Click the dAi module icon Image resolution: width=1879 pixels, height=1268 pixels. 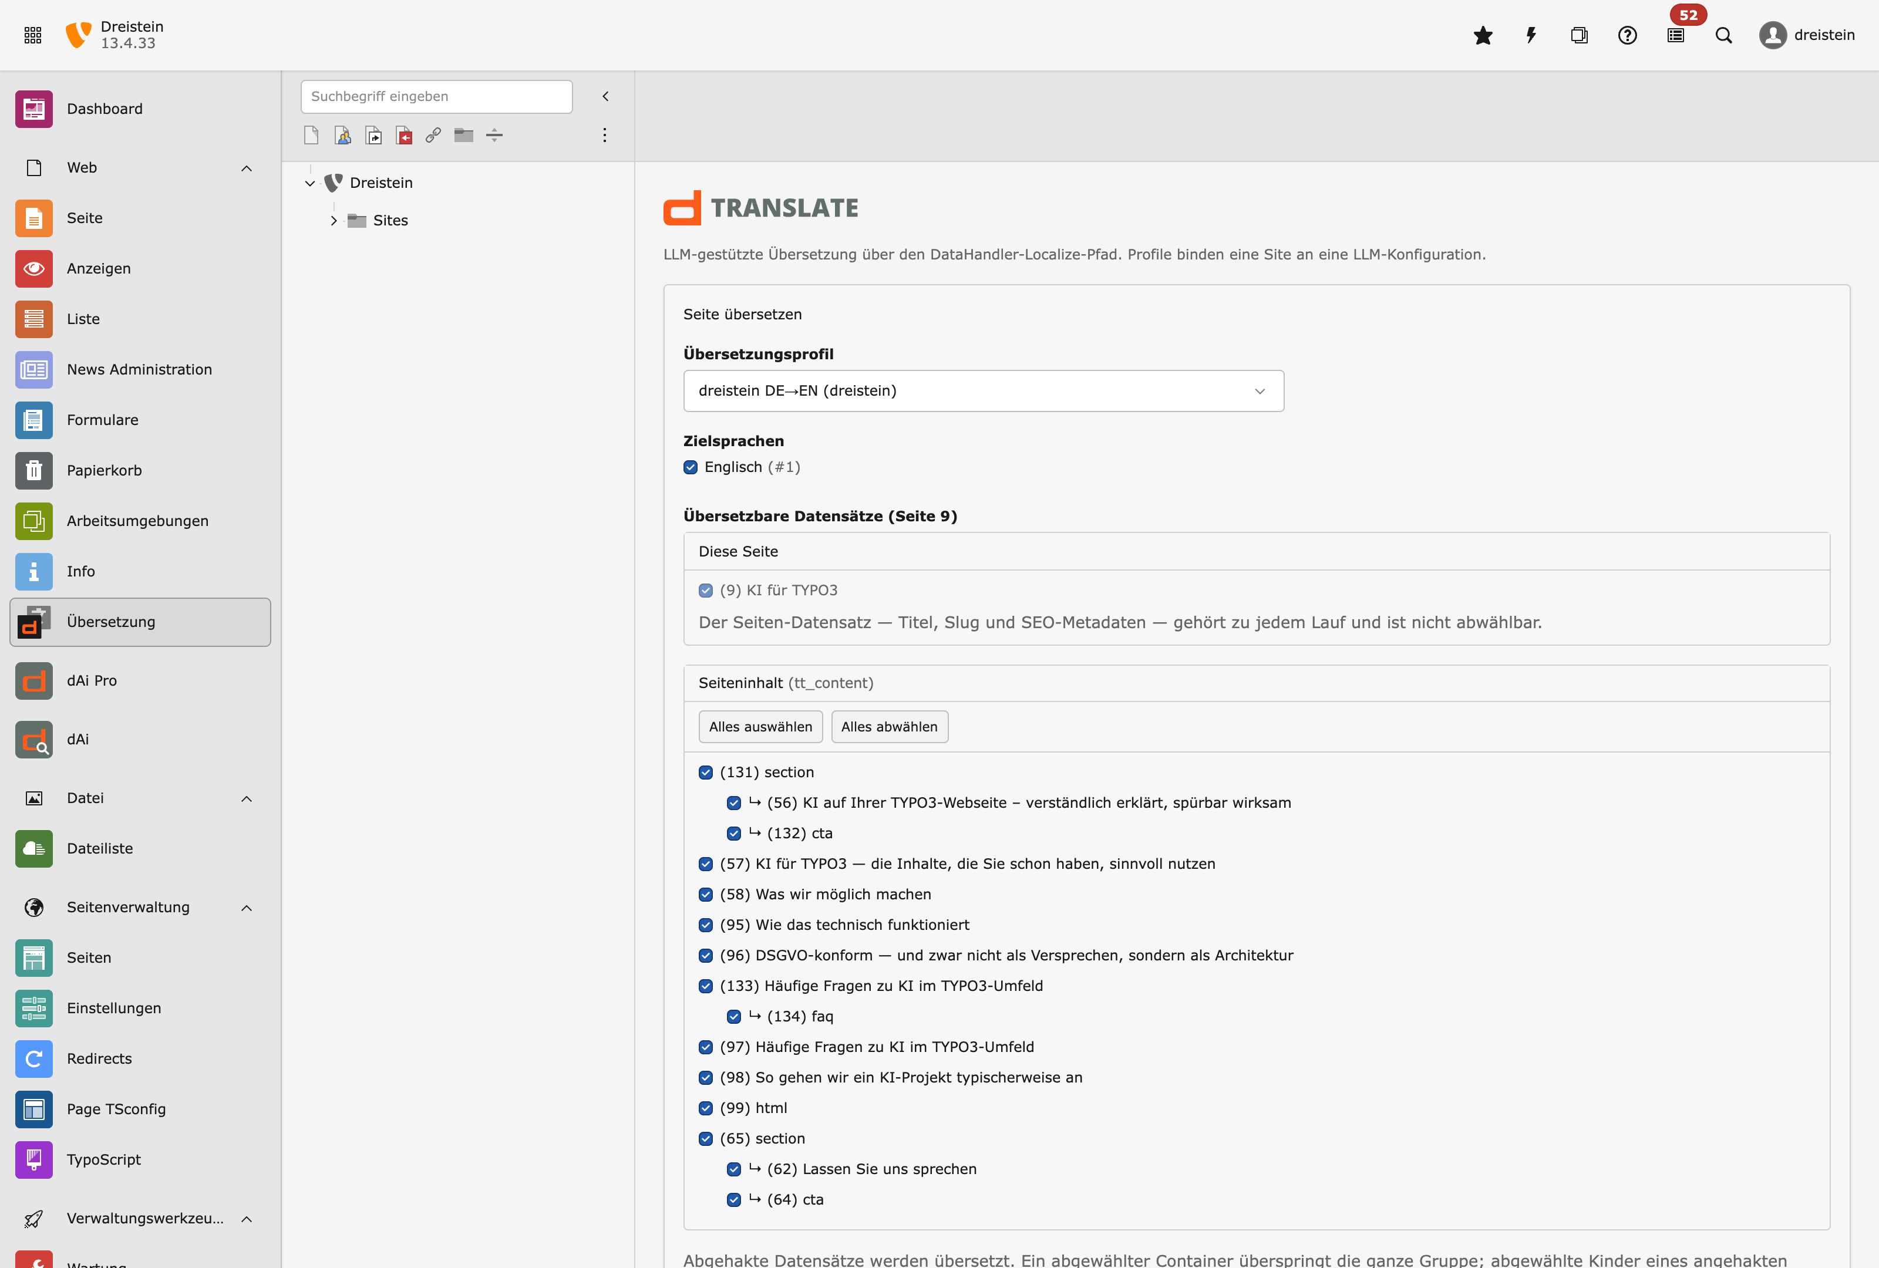click(x=34, y=740)
